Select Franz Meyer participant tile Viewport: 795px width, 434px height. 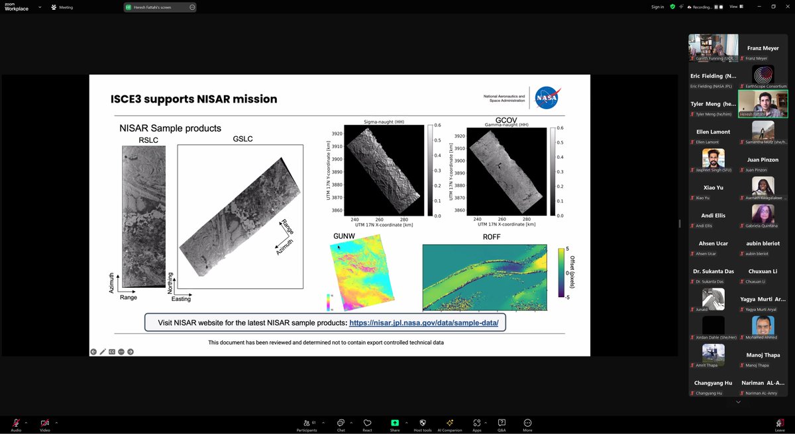pos(763,48)
